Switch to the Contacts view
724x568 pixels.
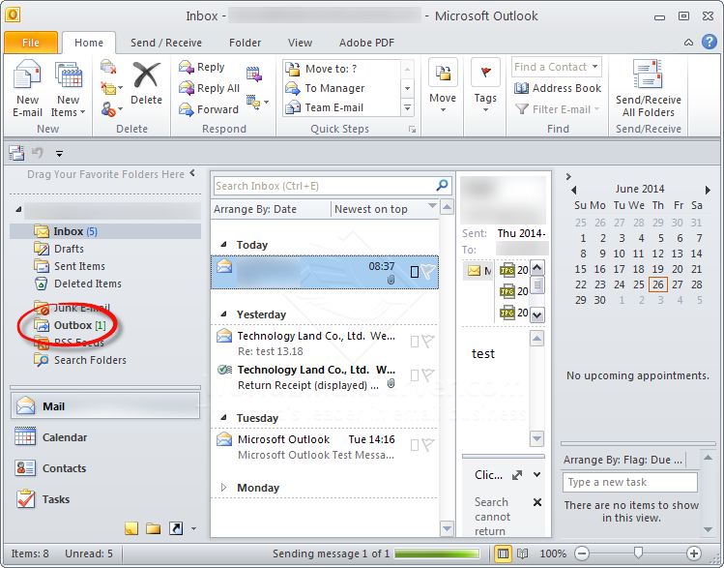click(105, 468)
